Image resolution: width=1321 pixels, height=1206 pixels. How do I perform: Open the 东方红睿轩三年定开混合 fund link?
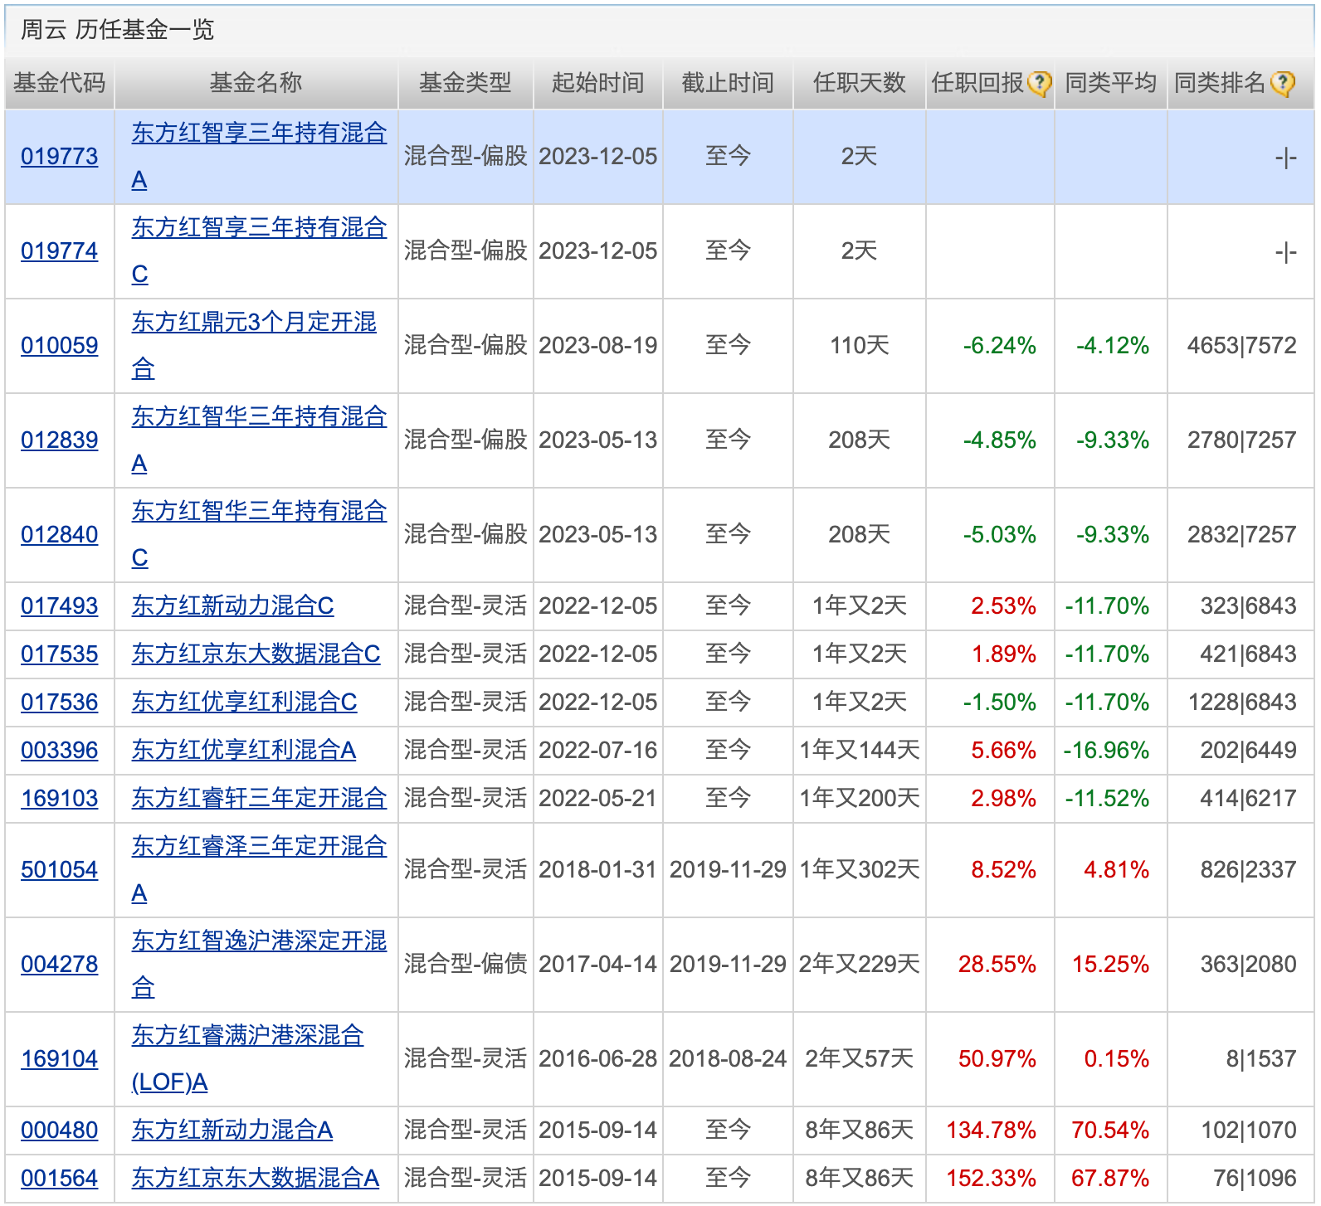point(259,799)
